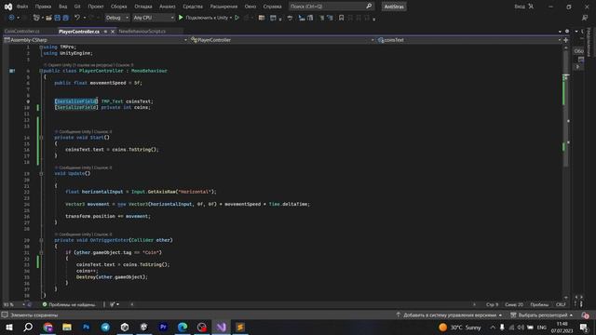Collapse the OnTriggerEnter method block

(x=41, y=240)
